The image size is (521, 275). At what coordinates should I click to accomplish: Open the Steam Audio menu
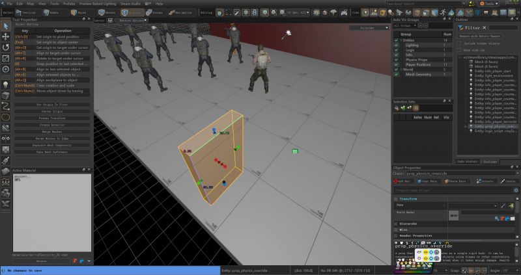pyautogui.click(x=130, y=4)
